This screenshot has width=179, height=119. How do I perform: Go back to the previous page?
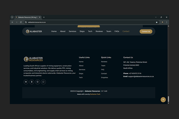click(x=13, y=22)
